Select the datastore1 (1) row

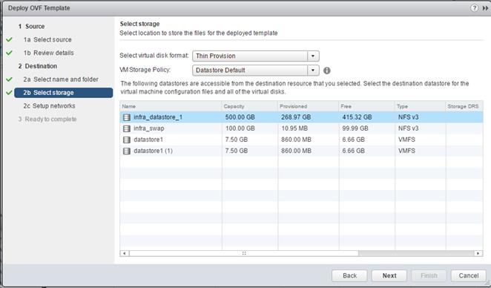[x=301, y=151]
